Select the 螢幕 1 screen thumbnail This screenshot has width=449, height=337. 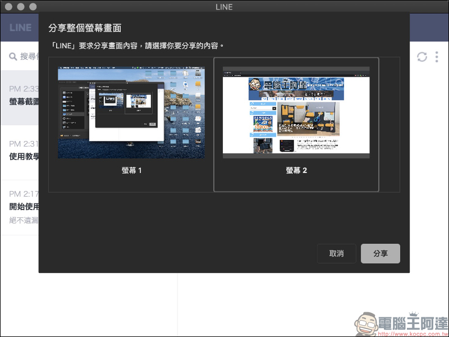click(x=131, y=112)
